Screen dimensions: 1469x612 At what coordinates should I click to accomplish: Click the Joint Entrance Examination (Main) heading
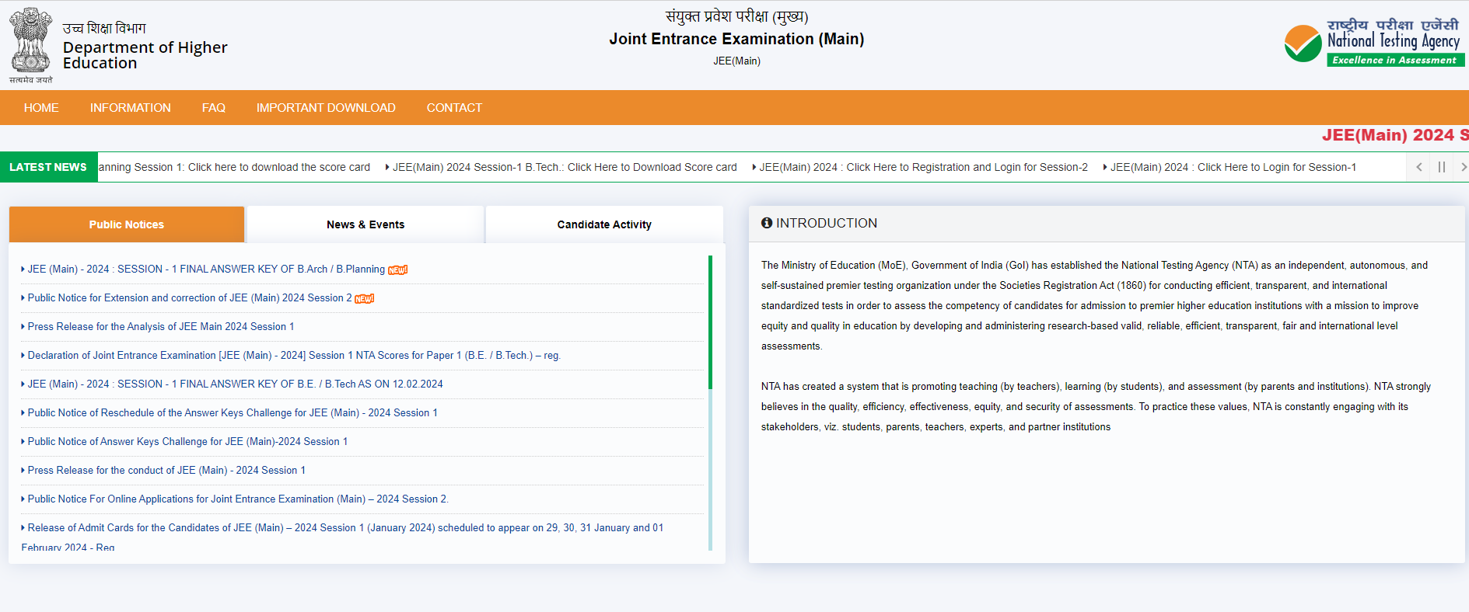point(736,39)
